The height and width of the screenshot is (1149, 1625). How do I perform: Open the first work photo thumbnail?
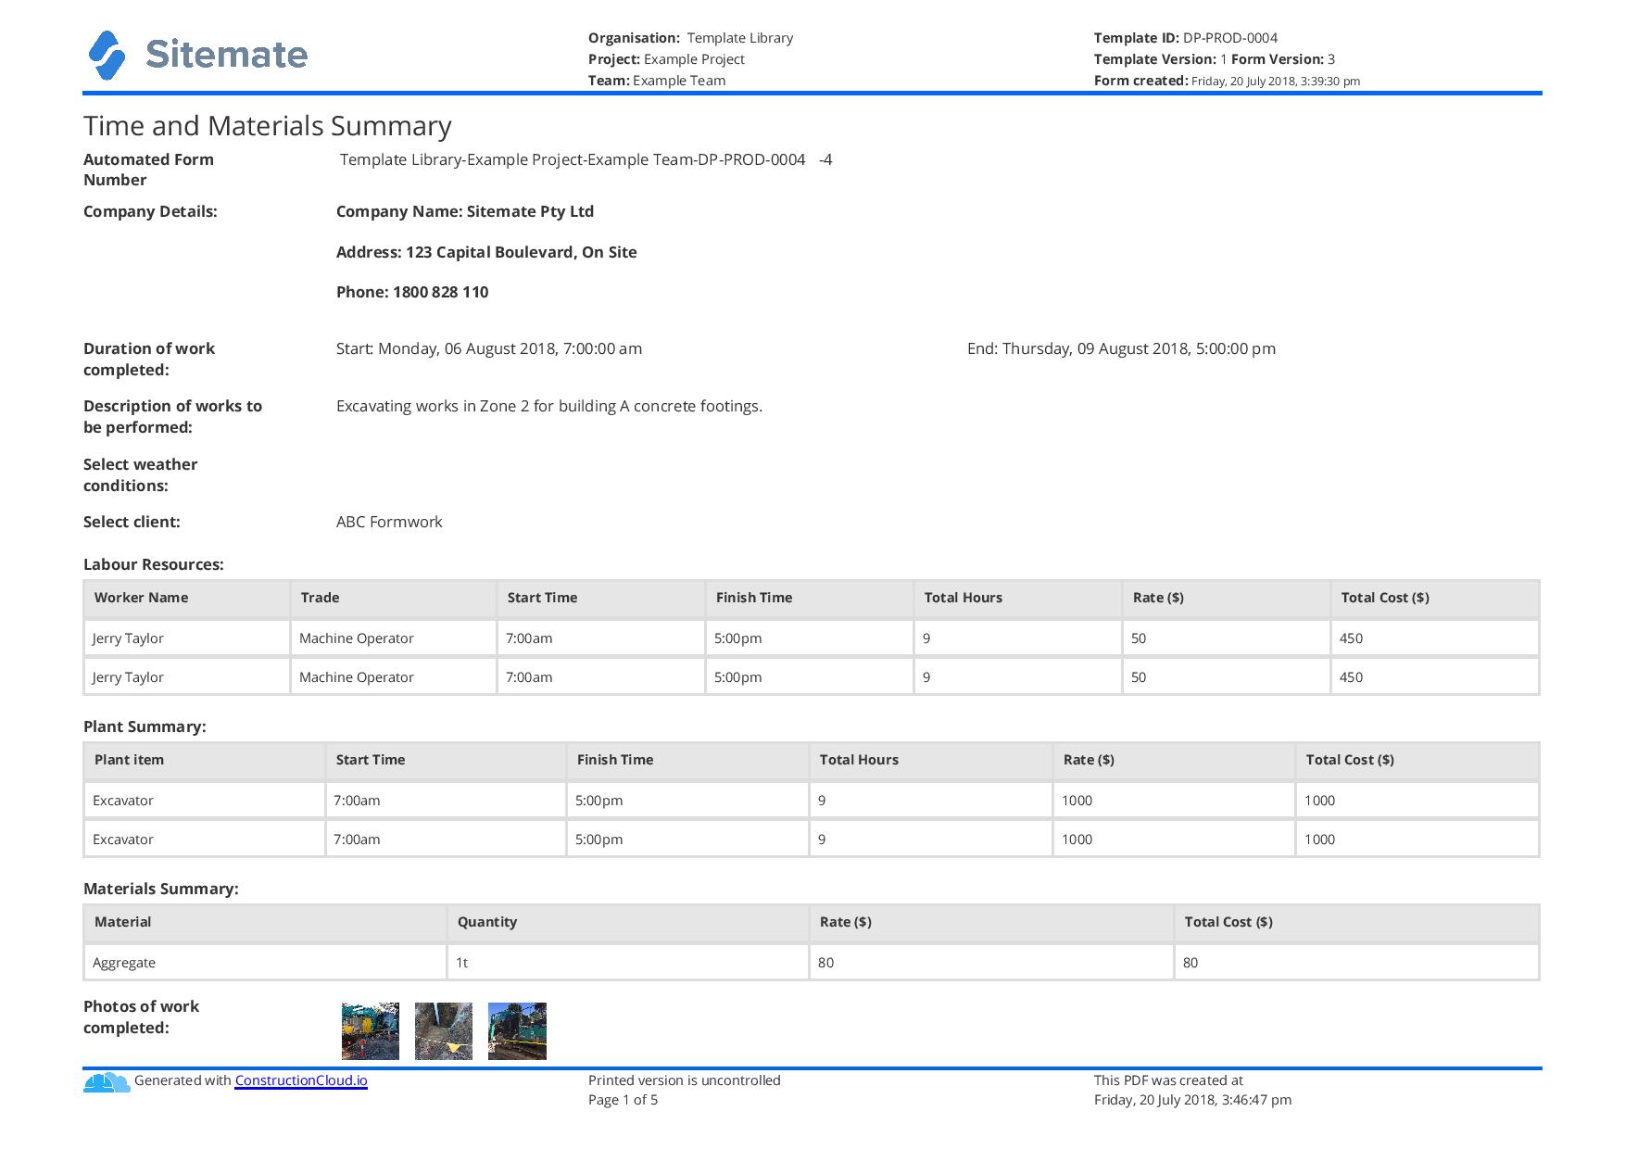tap(371, 1030)
